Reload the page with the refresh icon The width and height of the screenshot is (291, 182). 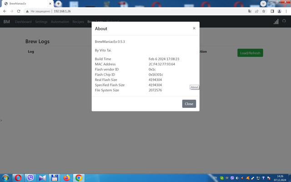(x=19, y=11)
